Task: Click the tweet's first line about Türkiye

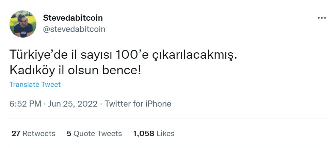Action: click(123, 55)
